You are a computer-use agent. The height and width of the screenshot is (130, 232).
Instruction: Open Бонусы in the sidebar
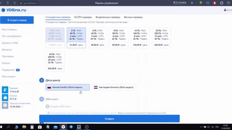(x=6, y=63)
